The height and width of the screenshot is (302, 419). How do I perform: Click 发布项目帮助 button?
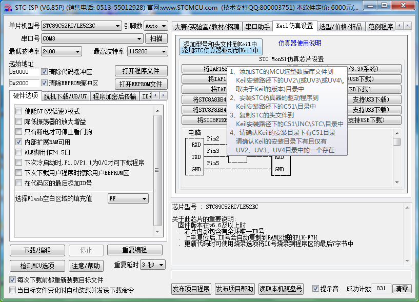tap(234, 289)
